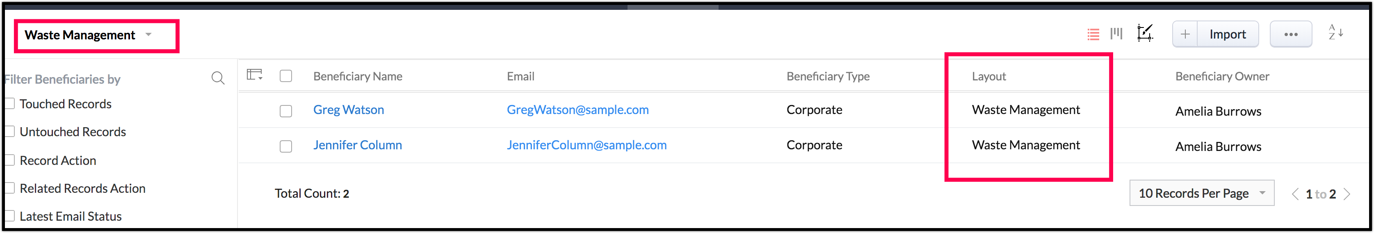Image resolution: width=1374 pixels, height=233 pixels.
Task: Open the three-dots more actions menu
Action: pos(1291,34)
